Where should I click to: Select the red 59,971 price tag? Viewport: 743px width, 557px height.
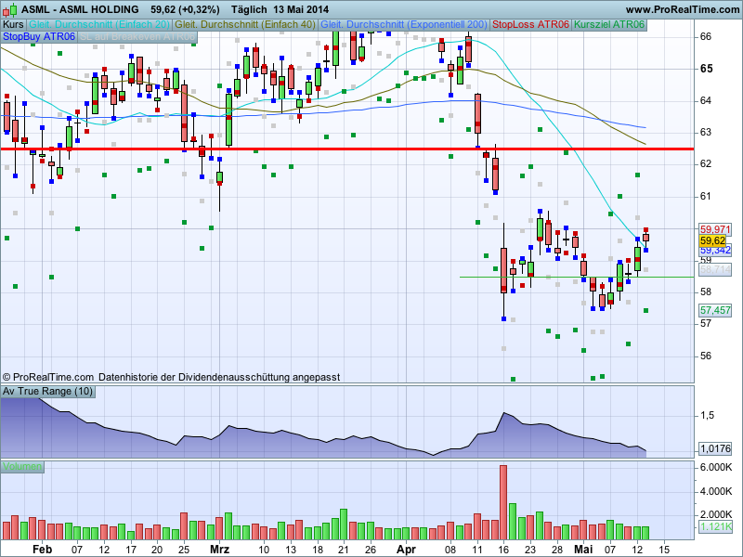point(715,229)
